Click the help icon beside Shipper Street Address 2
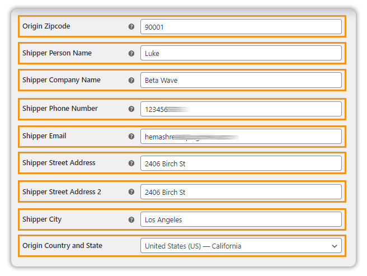The width and height of the screenshot is (367, 276). 131,192
